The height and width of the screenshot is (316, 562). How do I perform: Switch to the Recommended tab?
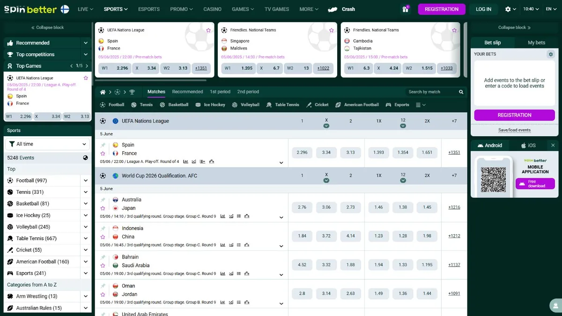click(x=187, y=91)
